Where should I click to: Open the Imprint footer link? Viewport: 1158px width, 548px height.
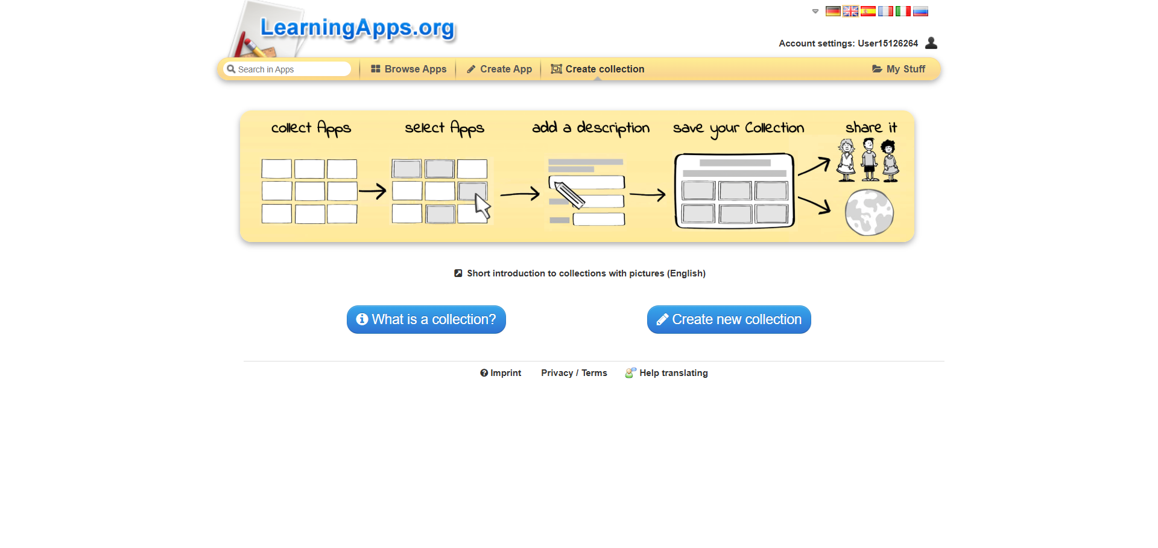501,373
